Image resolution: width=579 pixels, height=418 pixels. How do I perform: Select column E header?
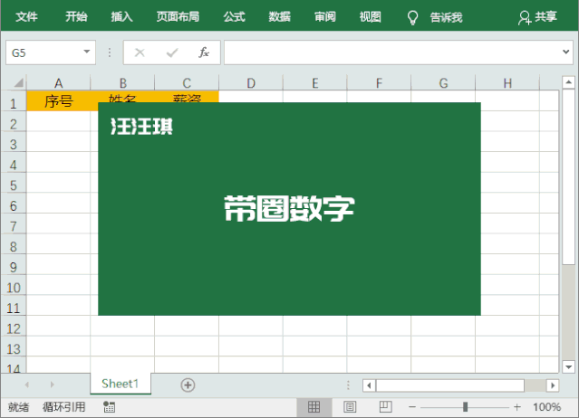click(x=315, y=83)
